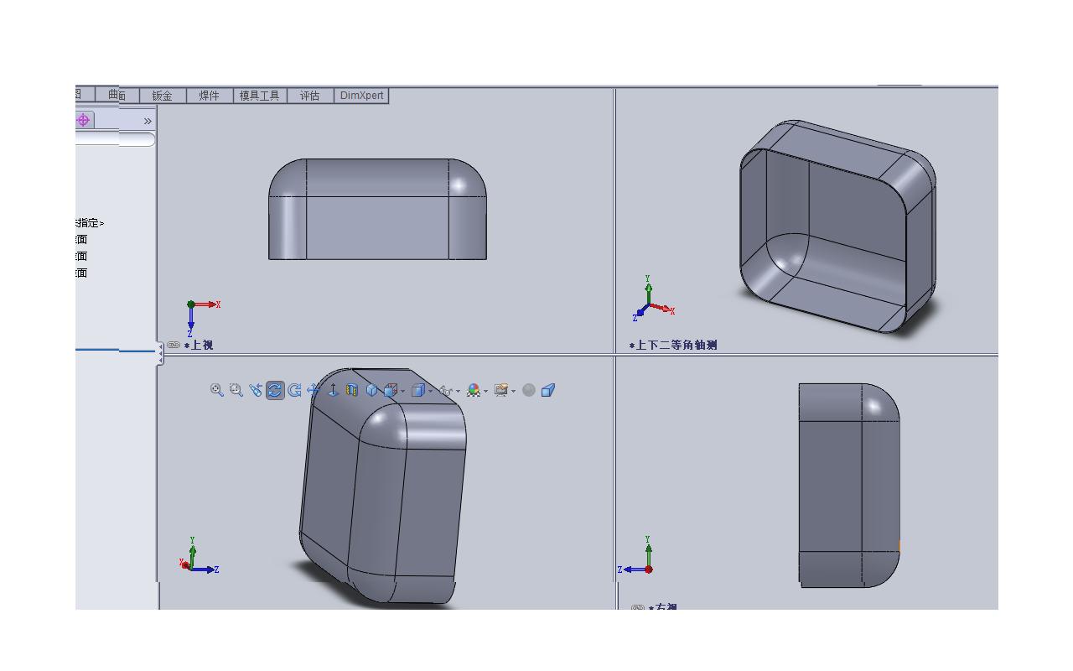Click the Zoom to Area icon
The height and width of the screenshot is (671, 1073).
236,390
